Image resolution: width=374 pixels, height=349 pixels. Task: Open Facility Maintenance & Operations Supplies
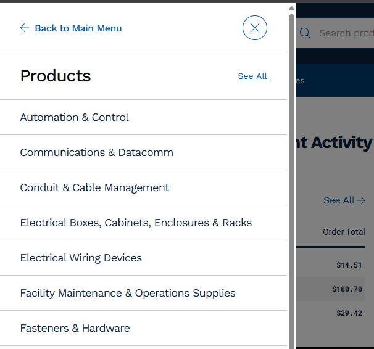point(143,293)
